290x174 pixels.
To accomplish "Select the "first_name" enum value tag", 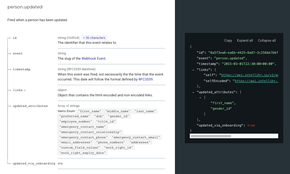I will 90,111.
